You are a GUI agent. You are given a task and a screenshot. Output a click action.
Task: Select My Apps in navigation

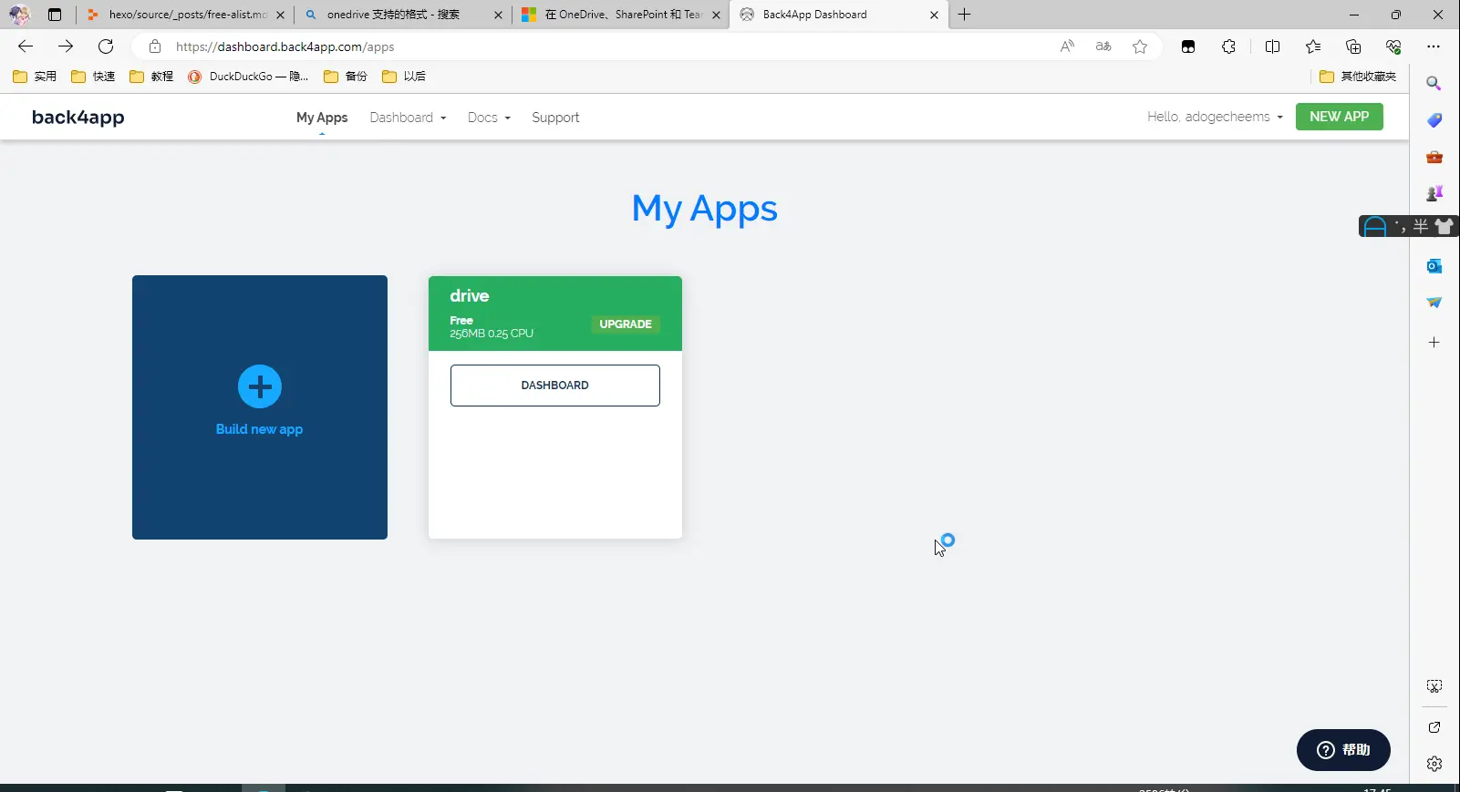tap(322, 118)
